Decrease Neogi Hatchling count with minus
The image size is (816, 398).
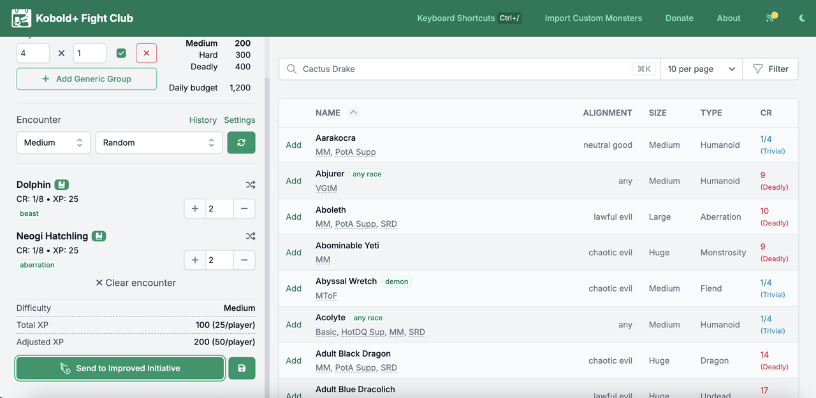[x=244, y=260]
